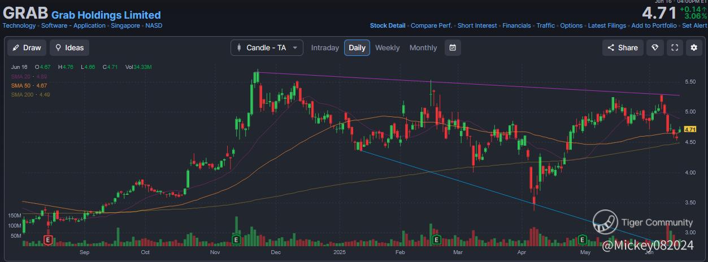
Task: Click the NASD exchange link
Action: (154, 25)
